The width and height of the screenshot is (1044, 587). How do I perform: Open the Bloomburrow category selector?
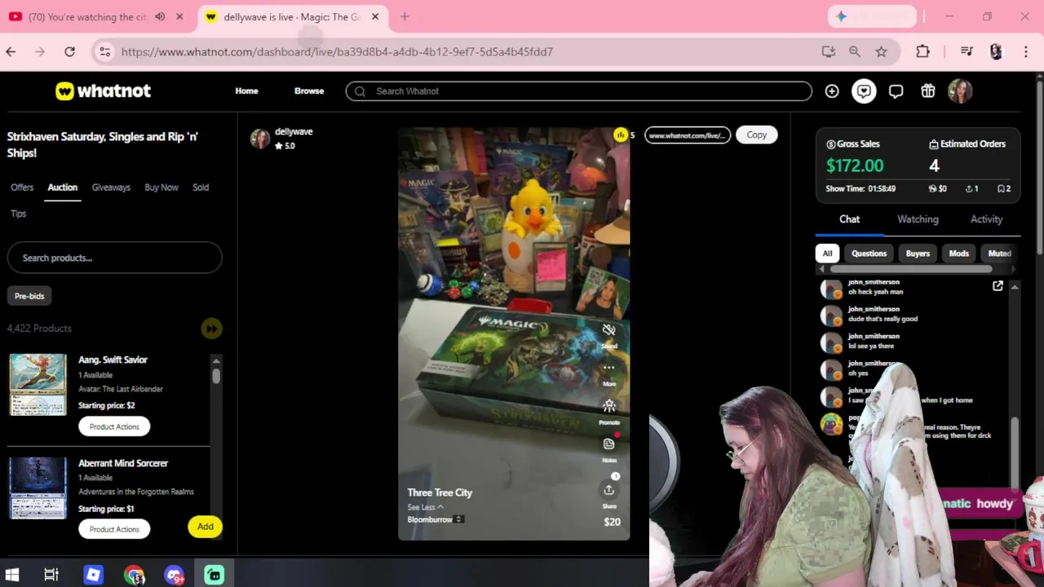pyautogui.click(x=436, y=519)
